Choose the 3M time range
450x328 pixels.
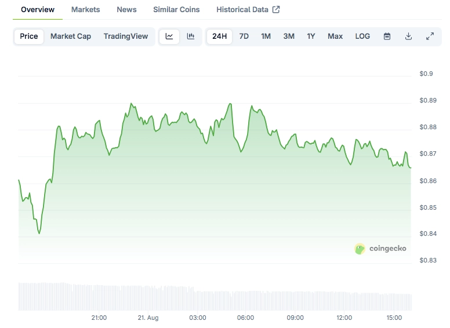pos(289,37)
